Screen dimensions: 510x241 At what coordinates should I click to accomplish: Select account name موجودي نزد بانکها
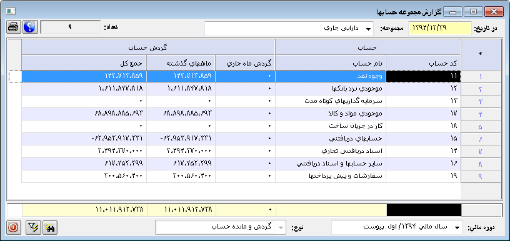pos(331,89)
